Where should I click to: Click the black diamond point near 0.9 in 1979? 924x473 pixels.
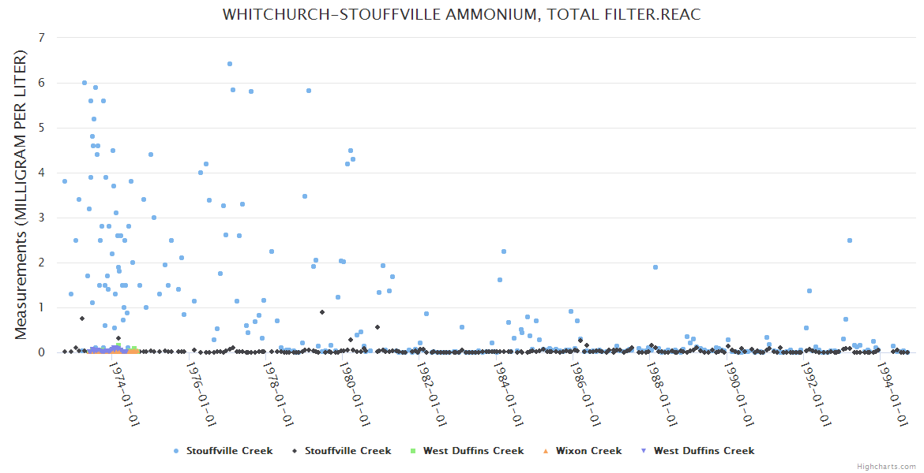(322, 312)
